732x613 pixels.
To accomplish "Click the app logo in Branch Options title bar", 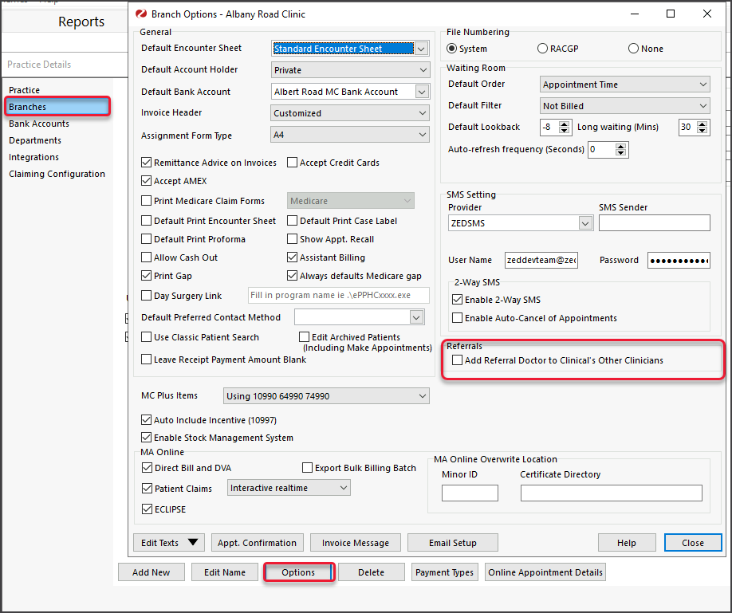I will click(x=141, y=14).
